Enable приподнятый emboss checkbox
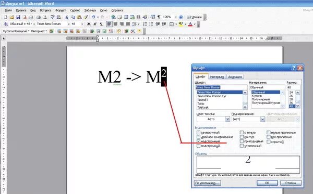The height and width of the screenshot is (194, 313). tap(242, 141)
